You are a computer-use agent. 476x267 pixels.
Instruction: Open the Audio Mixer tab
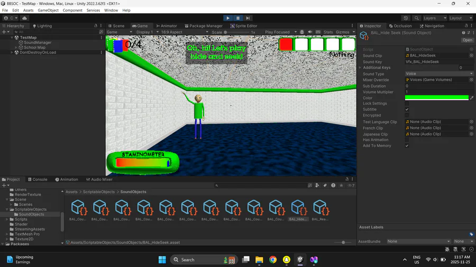(99, 179)
